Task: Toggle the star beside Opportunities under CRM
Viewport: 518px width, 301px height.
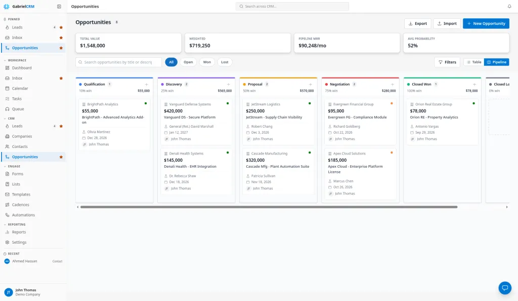Action: [61, 157]
